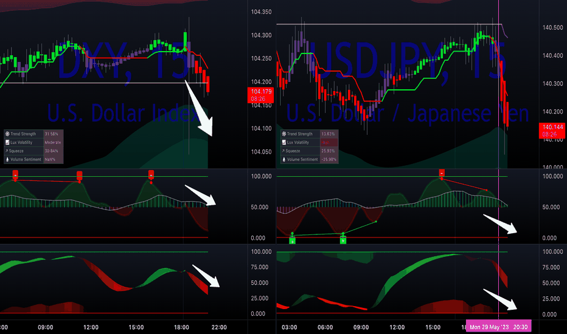Click the Squeeze arrow icon in USDJPY table
Image resolution: width=567 pixels, height=334 pixels.
[283, 151]
